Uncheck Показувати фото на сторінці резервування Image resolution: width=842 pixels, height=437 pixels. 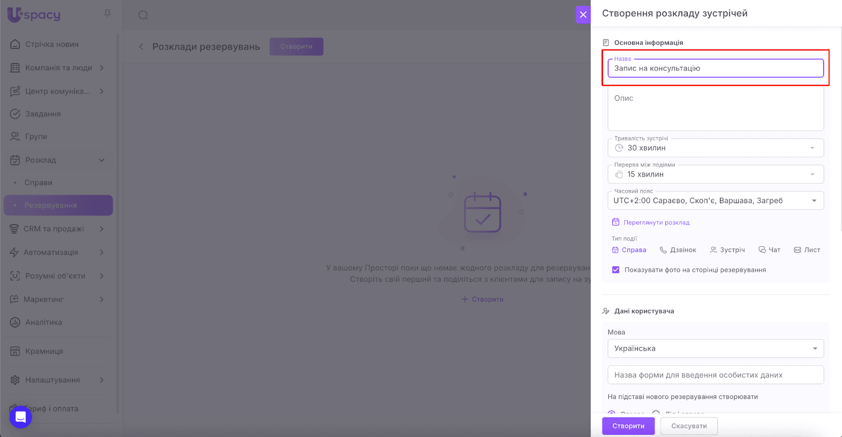(x=616, y=270)
